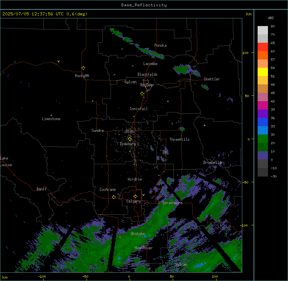Image resolution: width=288 pixels, height=281 pixels.
Task: Click the Ponoka city label
Action: [x=160, y=45]
